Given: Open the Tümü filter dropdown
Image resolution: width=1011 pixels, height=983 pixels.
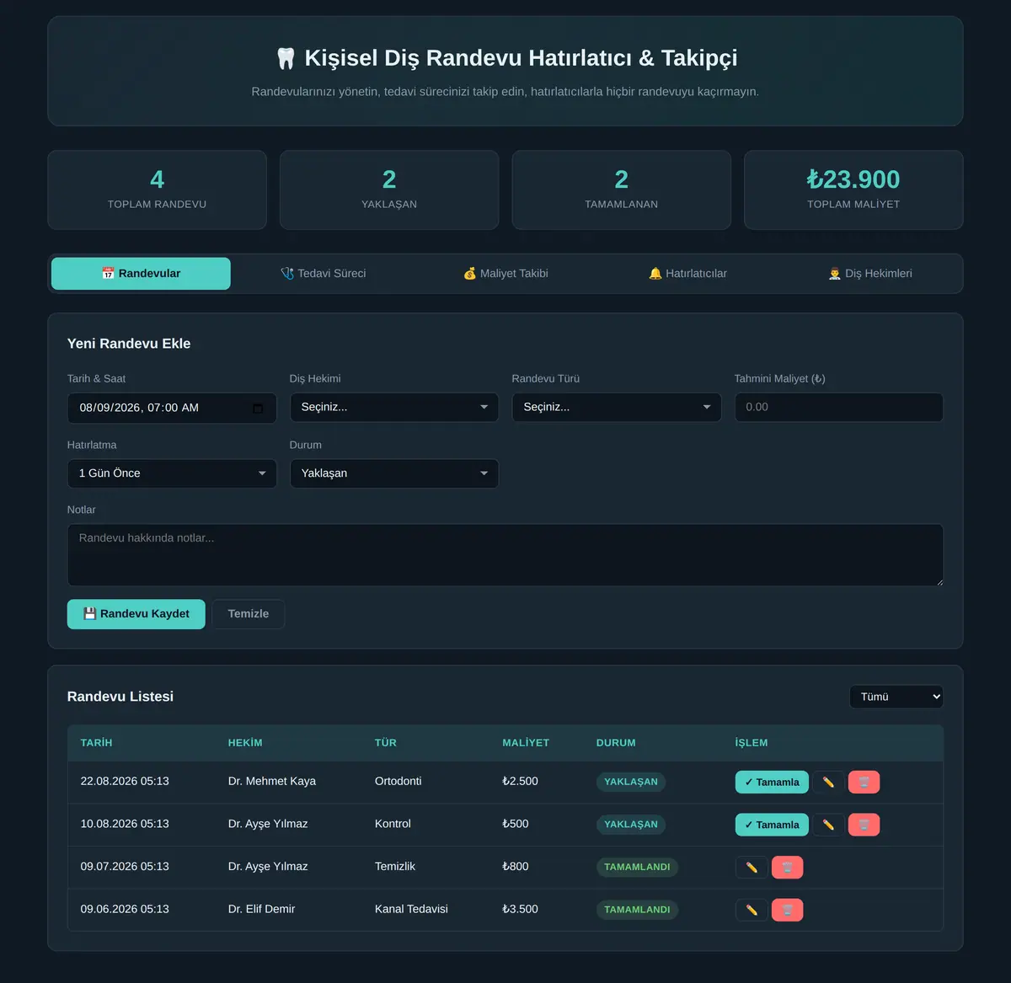Looking at the screenshot, I should [896, 697].
